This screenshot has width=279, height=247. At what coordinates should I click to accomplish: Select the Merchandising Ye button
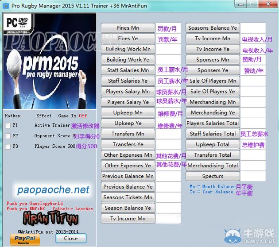pos(213,112)
